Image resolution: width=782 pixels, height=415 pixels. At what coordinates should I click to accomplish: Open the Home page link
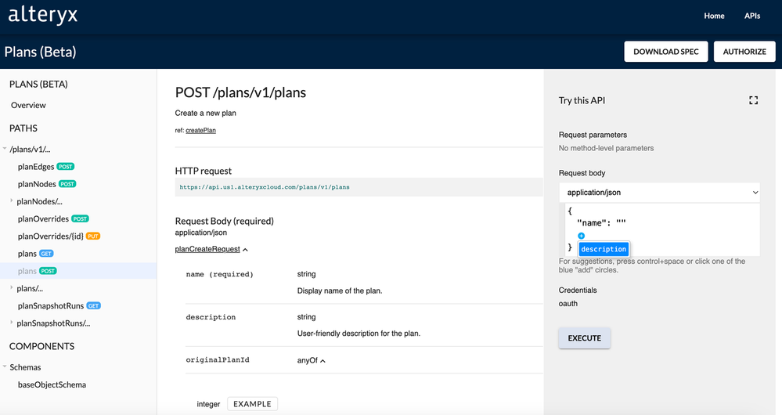click(x=714, y=16)
